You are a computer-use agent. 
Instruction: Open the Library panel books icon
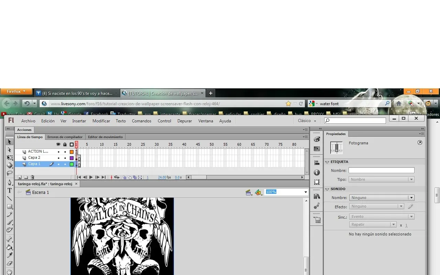click(317, 196)
